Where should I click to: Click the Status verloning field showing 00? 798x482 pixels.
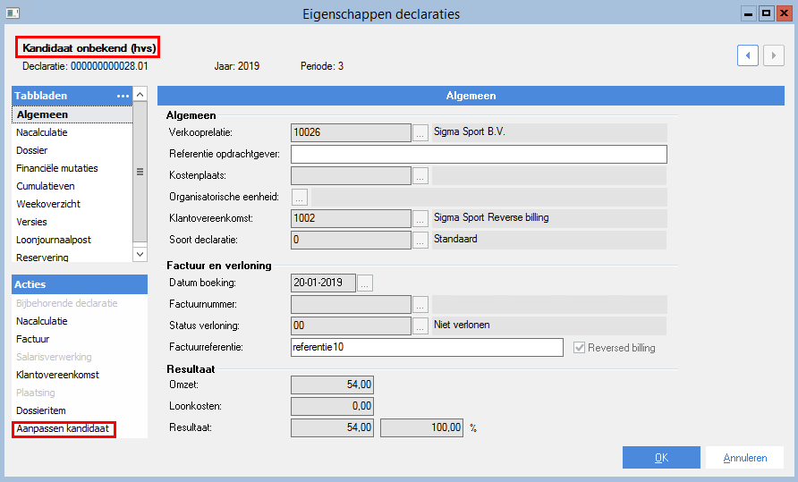pyautogui.click(x=352, y=326)
